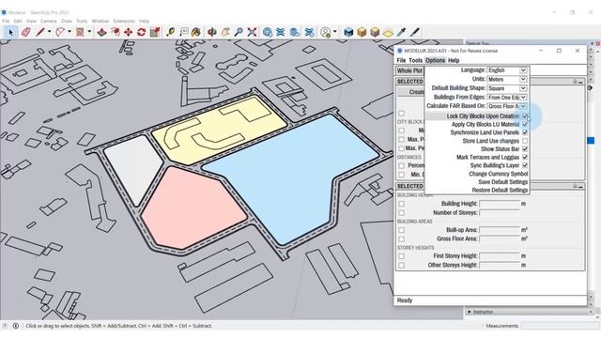This screenshot has width=601, height=338.
Task: Open the user account toolbar icon
Action: point(326,32)
